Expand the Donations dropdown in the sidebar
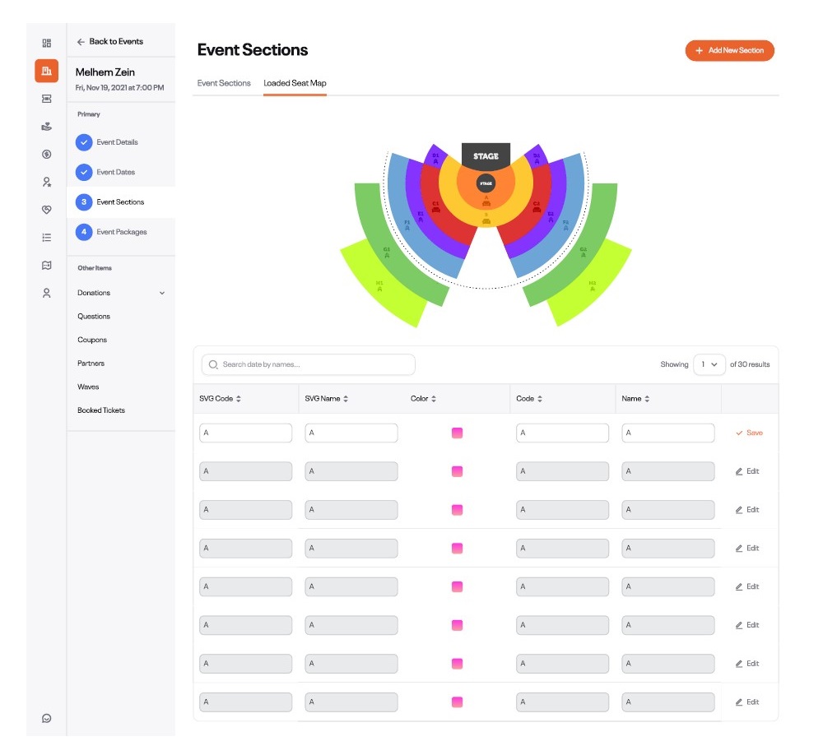The height and width of the screenshot is (755, 823). 161,292
